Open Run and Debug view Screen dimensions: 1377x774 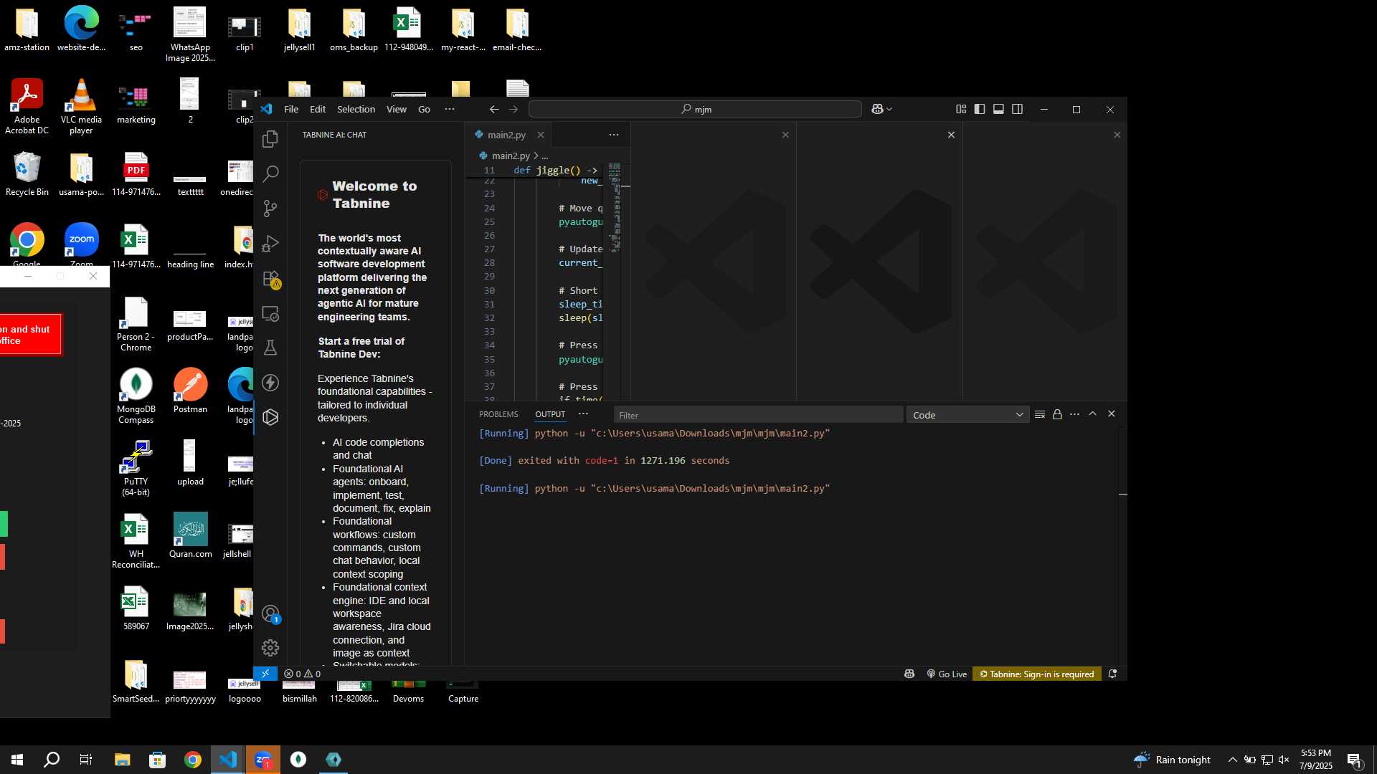[270, 244]
